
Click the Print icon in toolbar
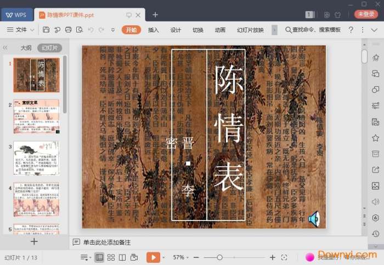click(69, 30)
